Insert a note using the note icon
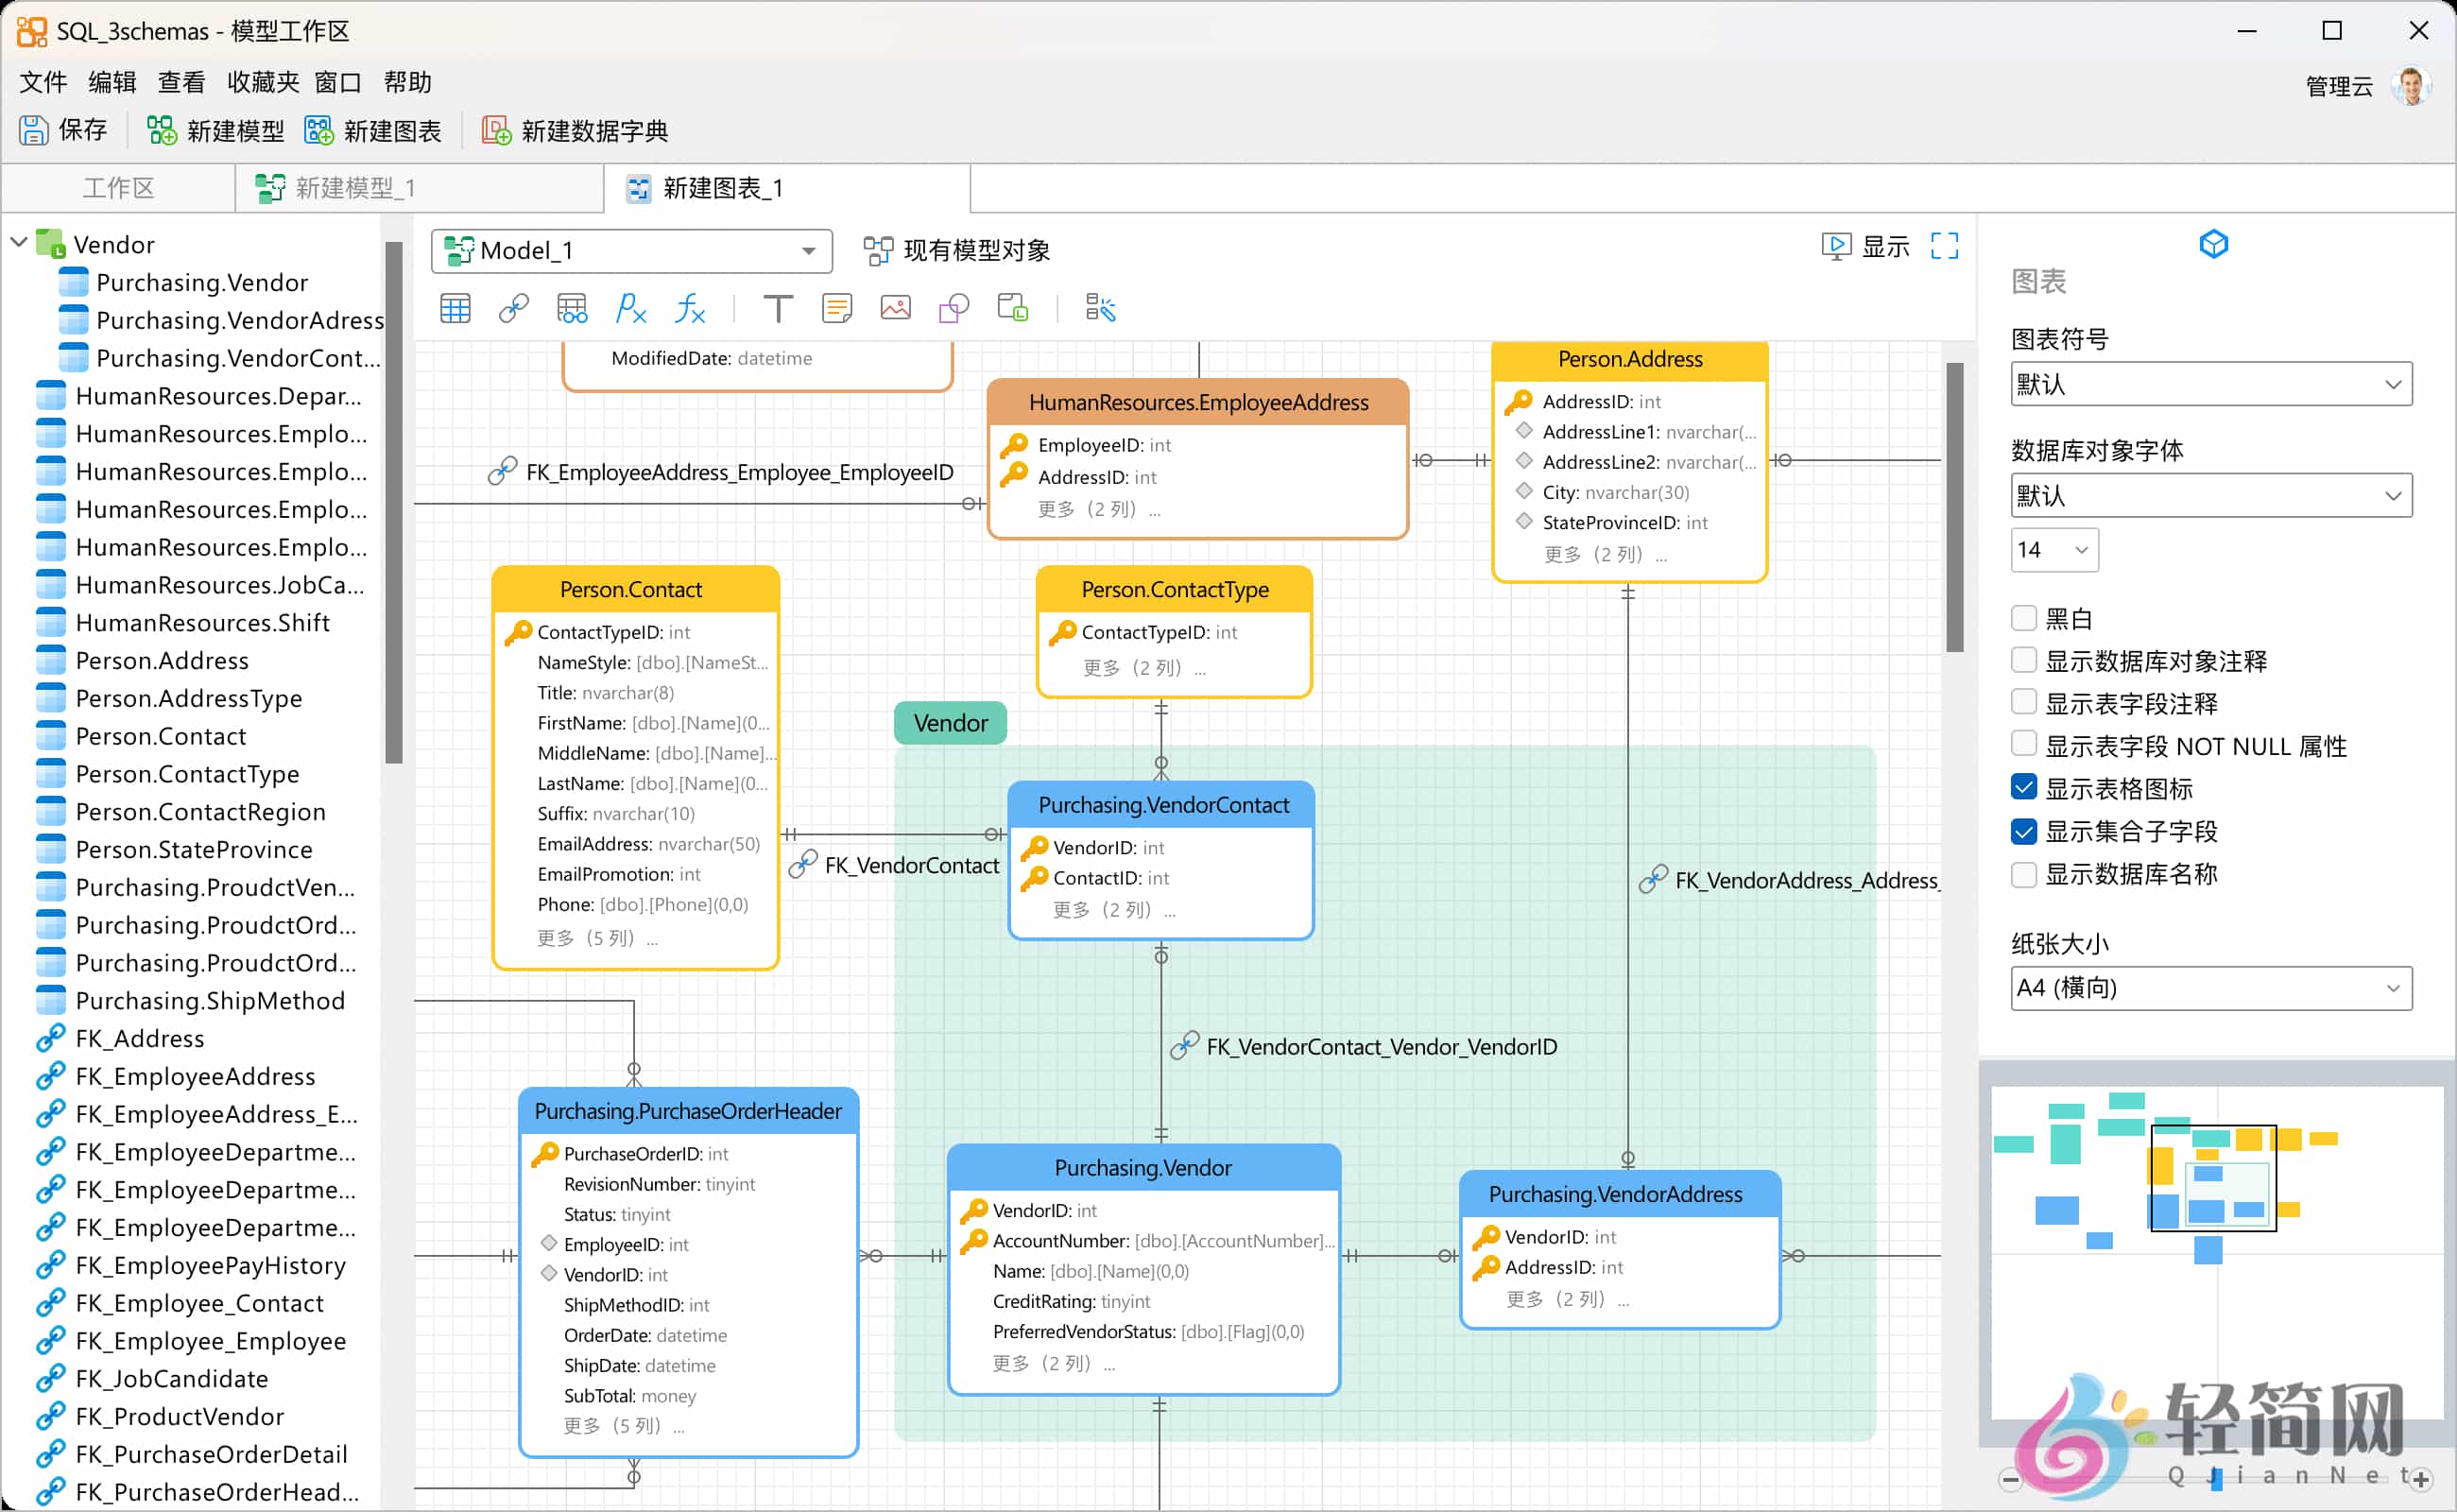 click(836, 308)
